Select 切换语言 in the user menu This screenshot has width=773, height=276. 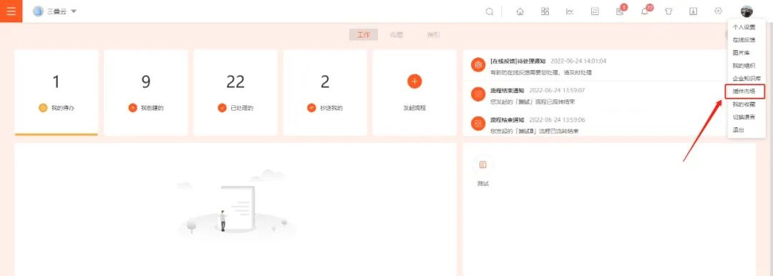tap(744, 117)
